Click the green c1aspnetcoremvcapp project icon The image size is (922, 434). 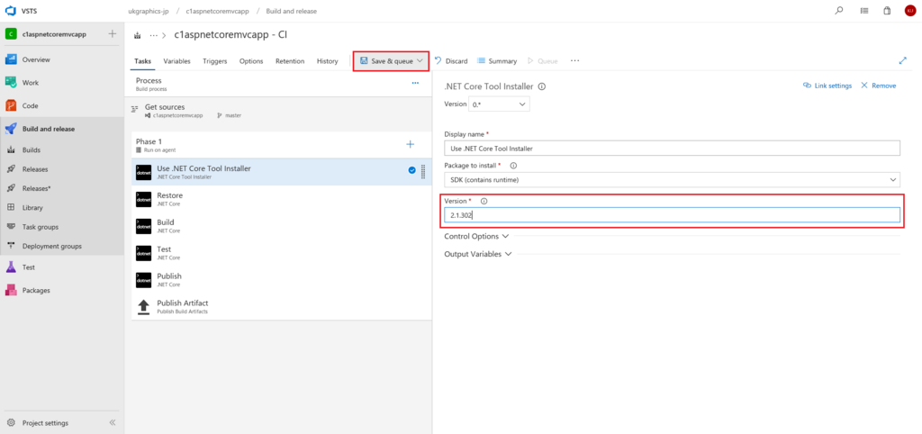point(11,34)
